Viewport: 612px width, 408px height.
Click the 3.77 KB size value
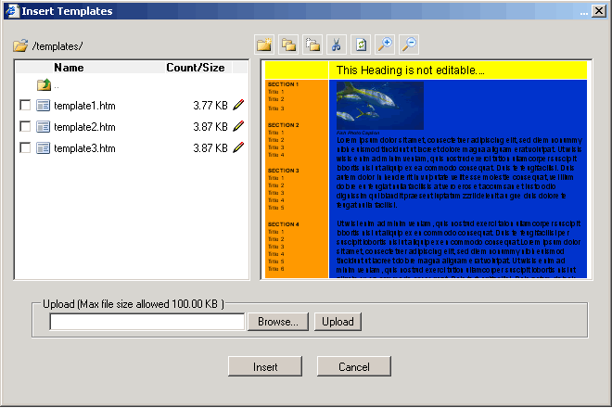pyautogui.click(x=210, y=106)
